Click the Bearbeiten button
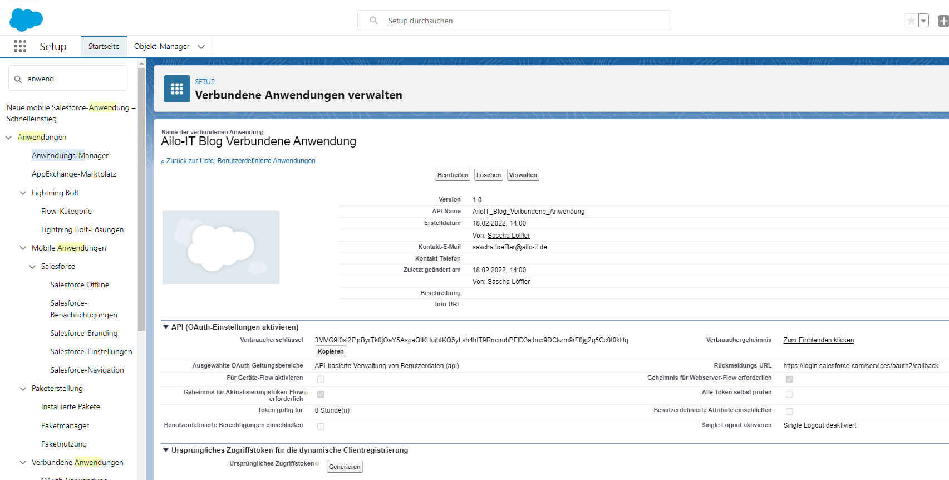Image resolution: width=949 pixels, height=480 pixels. click(x=453, y=175)
